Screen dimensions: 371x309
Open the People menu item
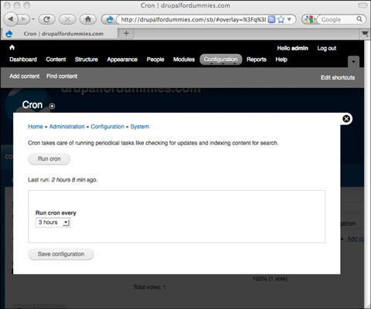[x=155, y=59]
